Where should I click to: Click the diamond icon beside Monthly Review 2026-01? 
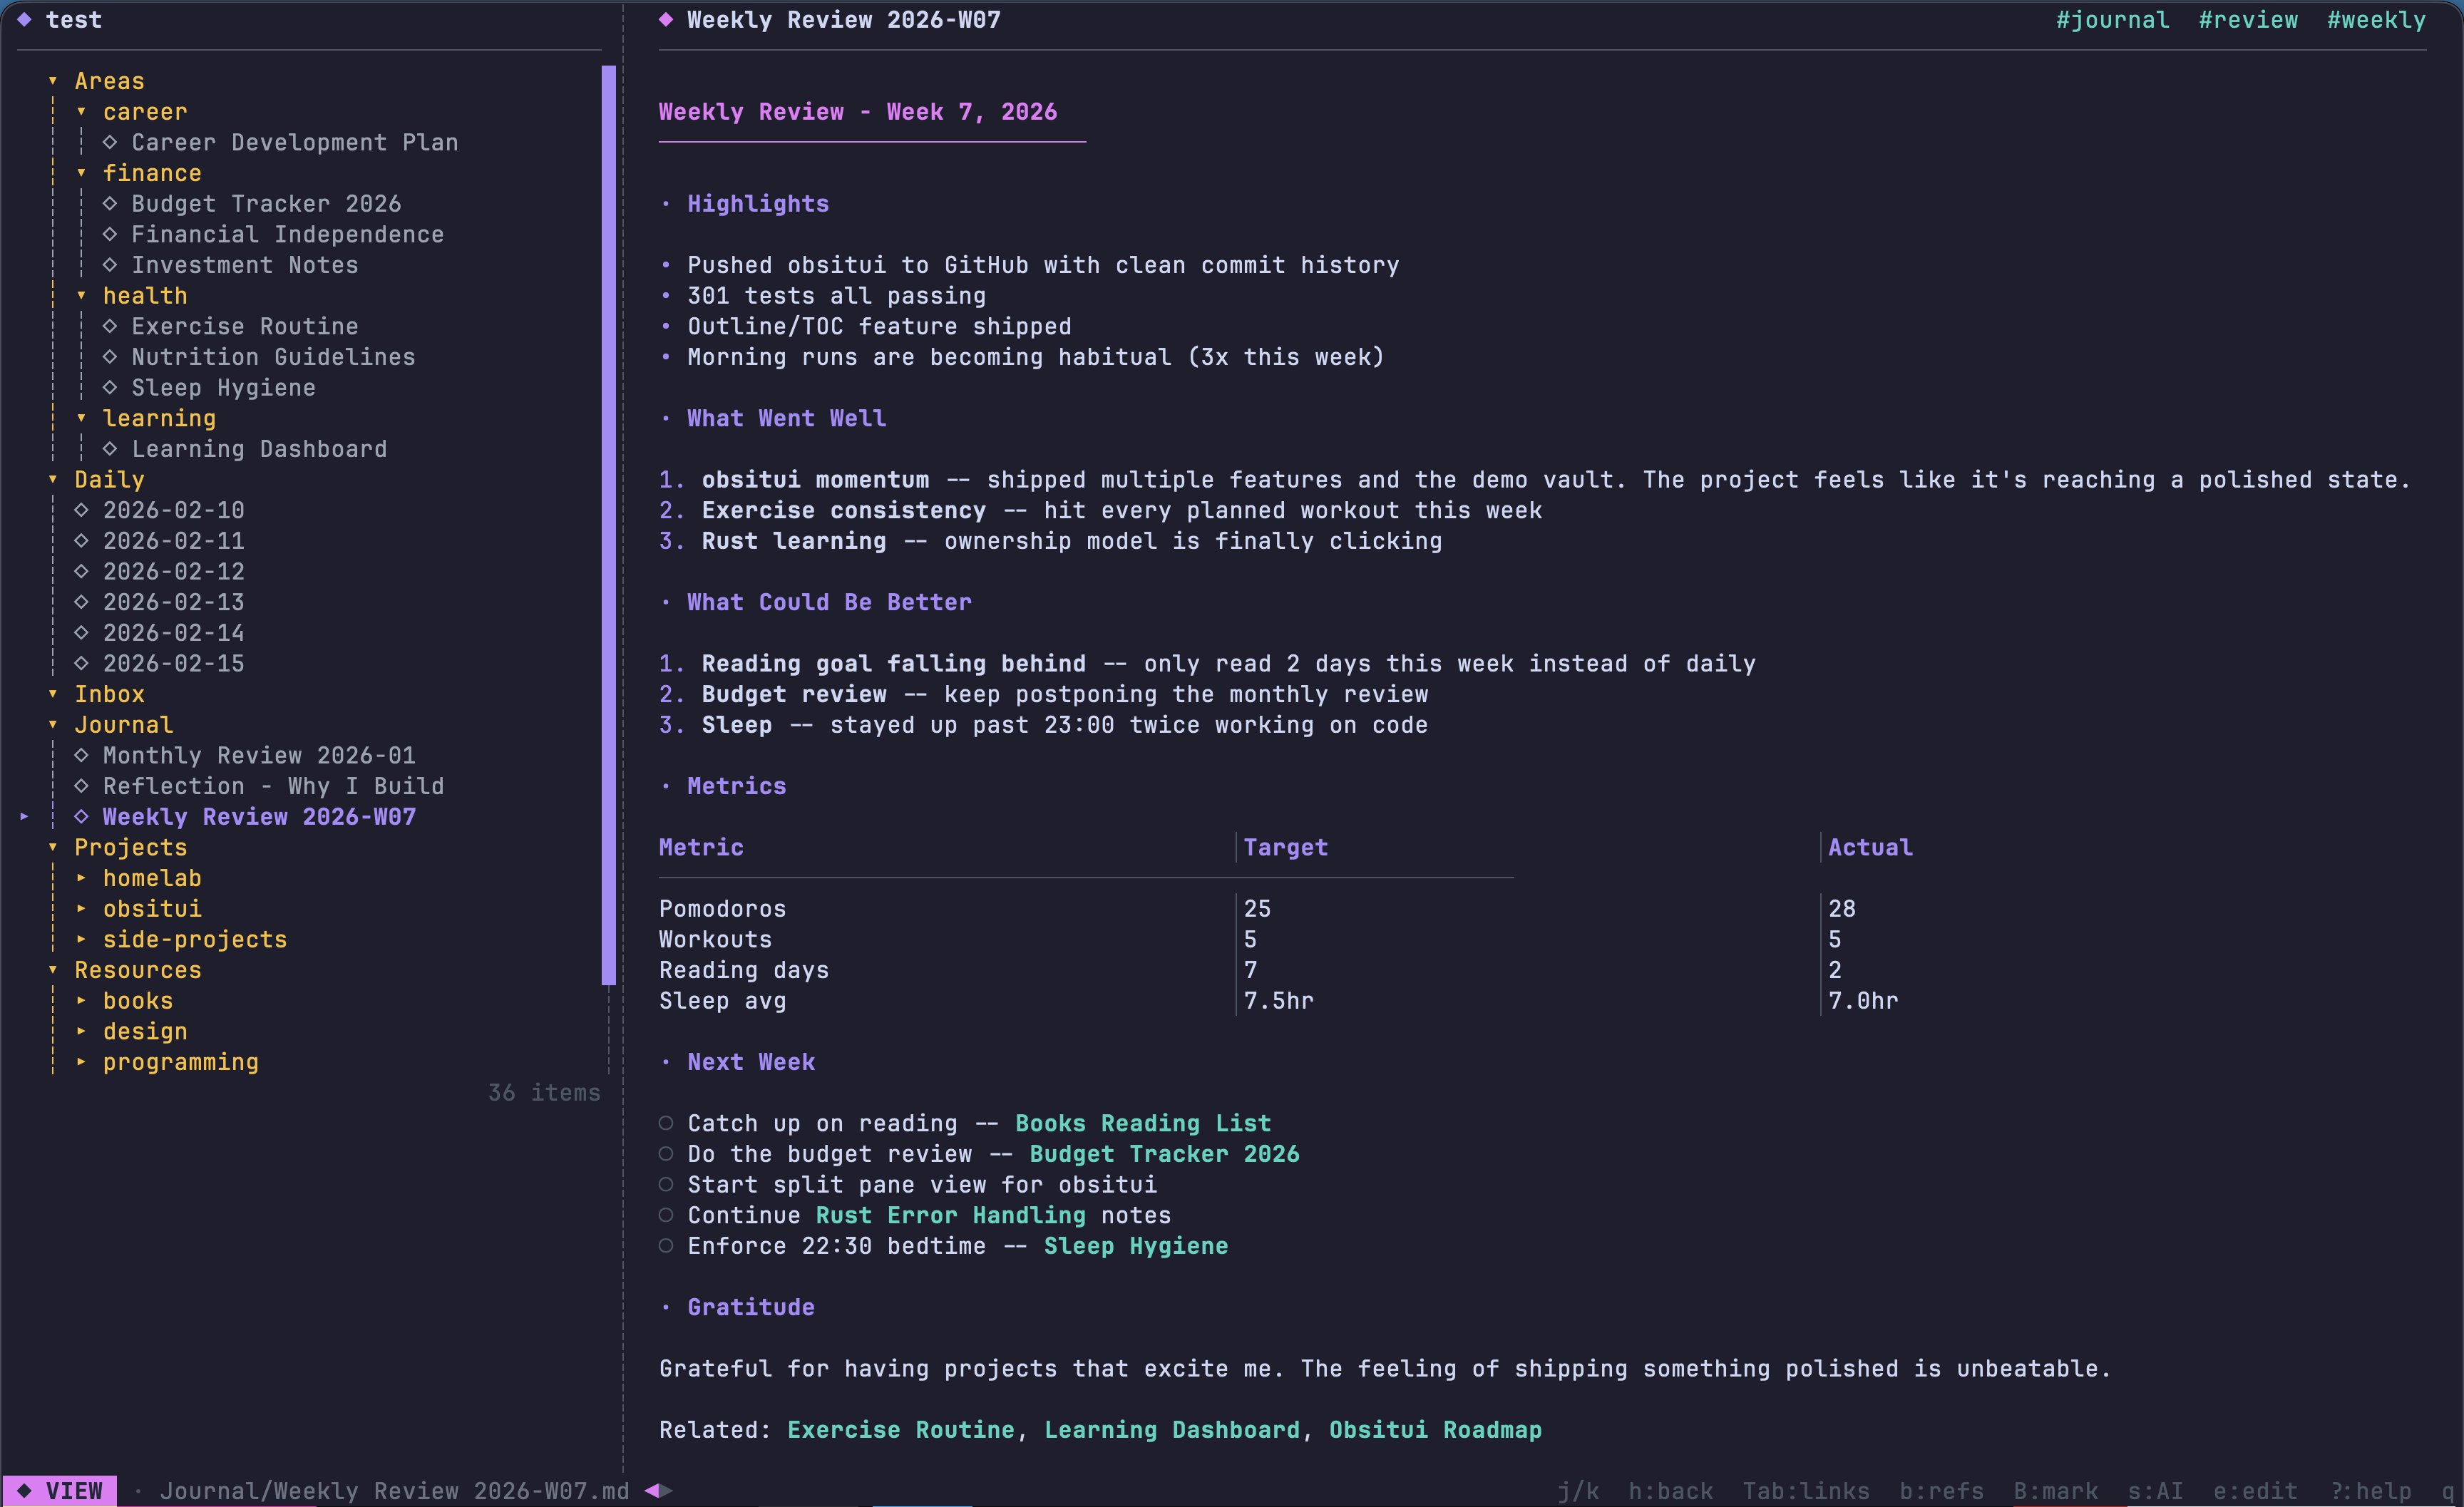[x=81, y=755]
